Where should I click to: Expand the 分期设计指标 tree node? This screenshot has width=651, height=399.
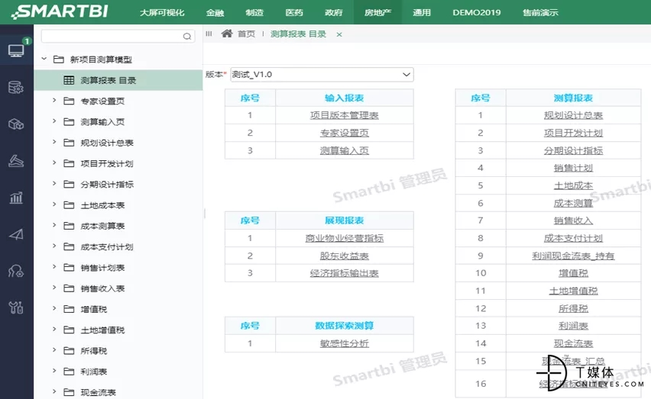coord(54,184)
